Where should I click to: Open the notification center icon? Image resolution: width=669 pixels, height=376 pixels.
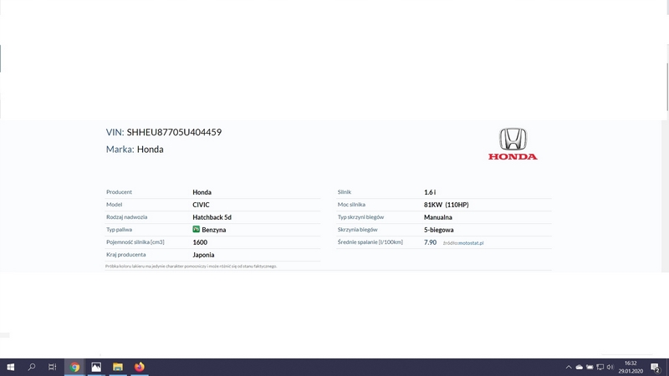coord(656,367)
